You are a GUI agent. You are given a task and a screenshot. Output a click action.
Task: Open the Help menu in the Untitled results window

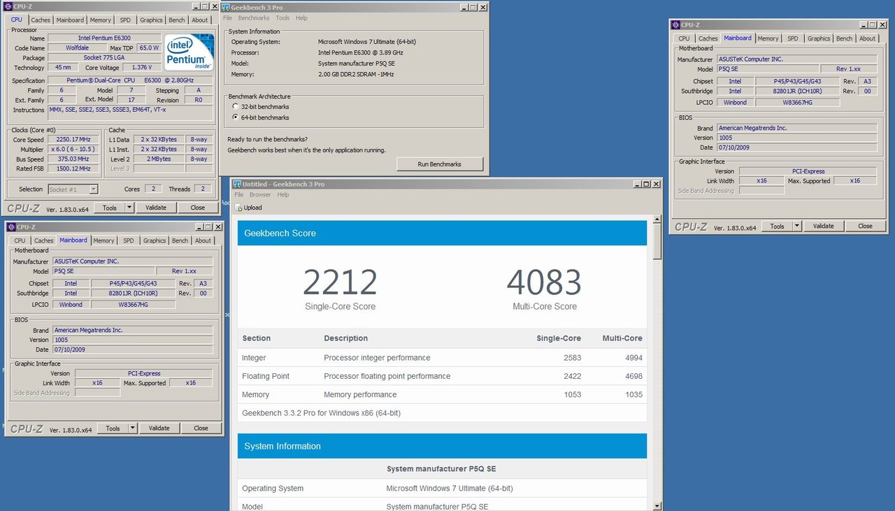[x=283, y=195]
